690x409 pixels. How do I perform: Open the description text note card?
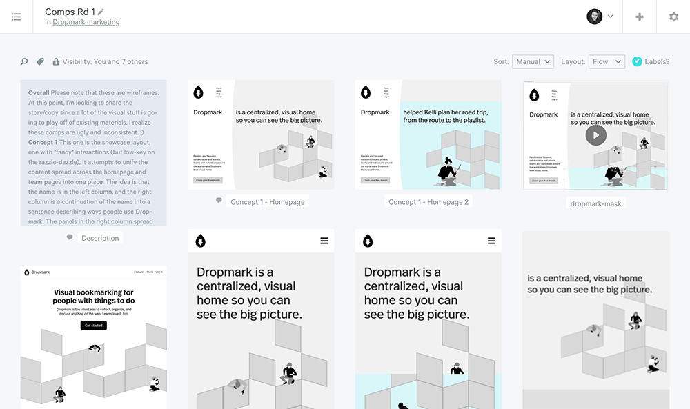93,152
